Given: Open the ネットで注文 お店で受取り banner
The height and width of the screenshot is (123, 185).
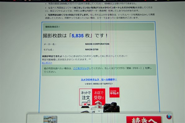Looking at the screenshot, I should pyautogui.click(x=92, y=97).
